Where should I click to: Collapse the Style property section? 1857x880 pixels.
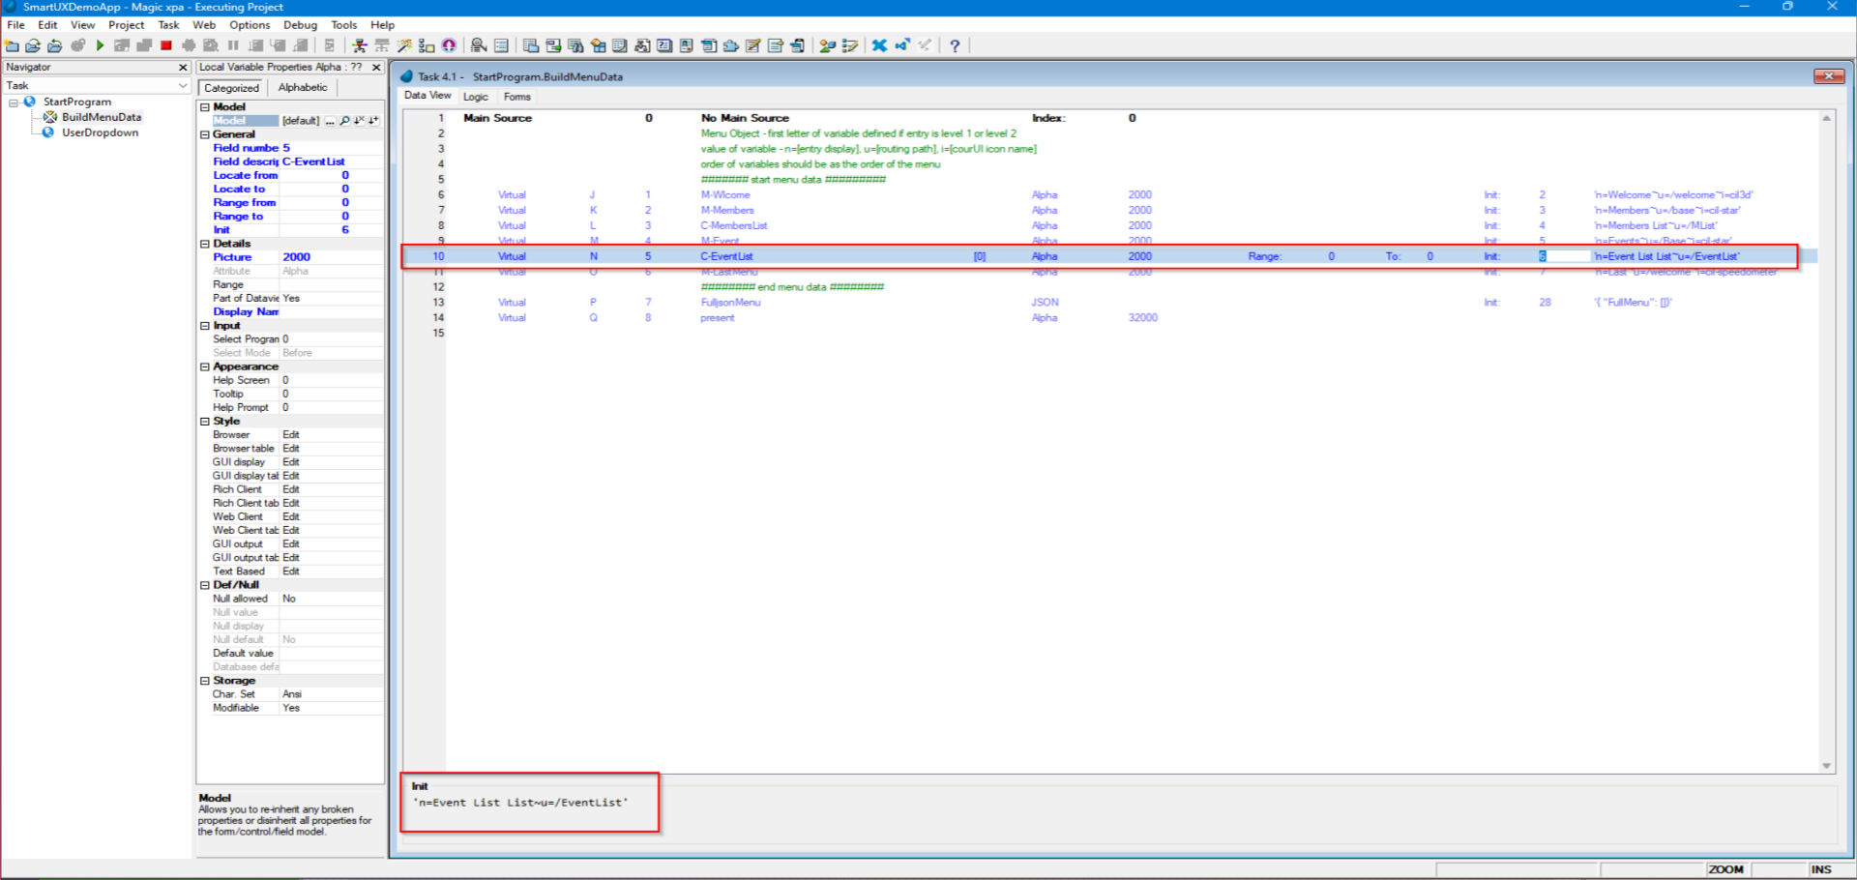(202, 422)
